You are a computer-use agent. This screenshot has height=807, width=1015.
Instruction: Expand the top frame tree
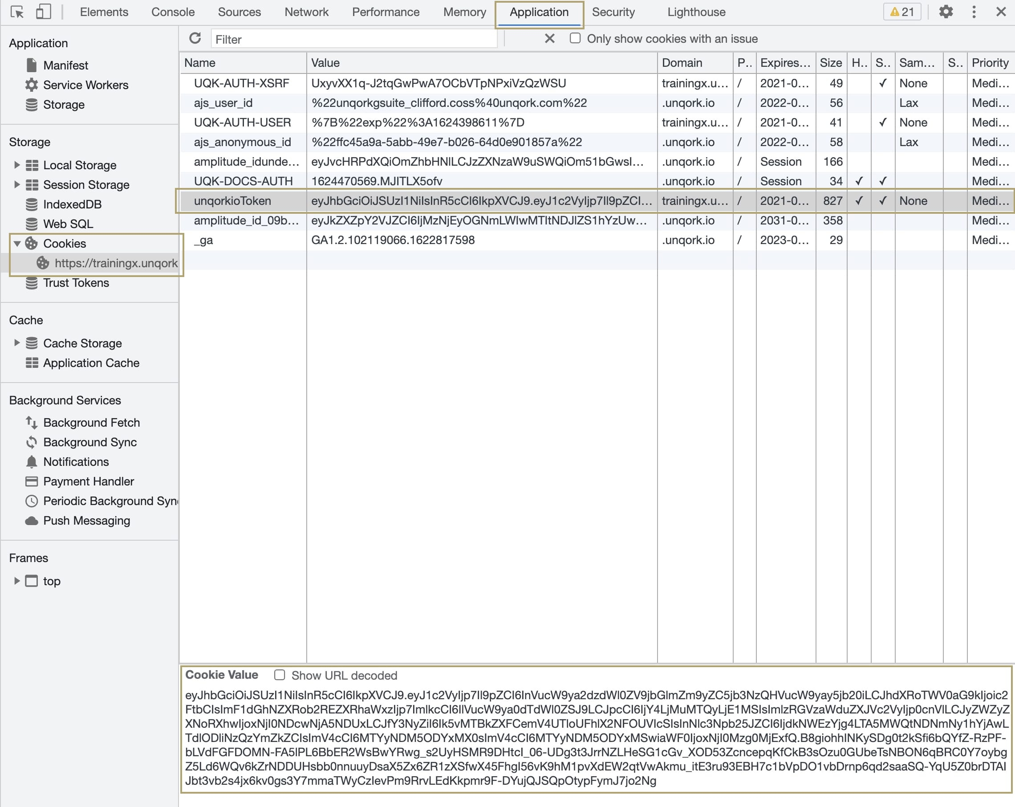(x=17, y=581)
